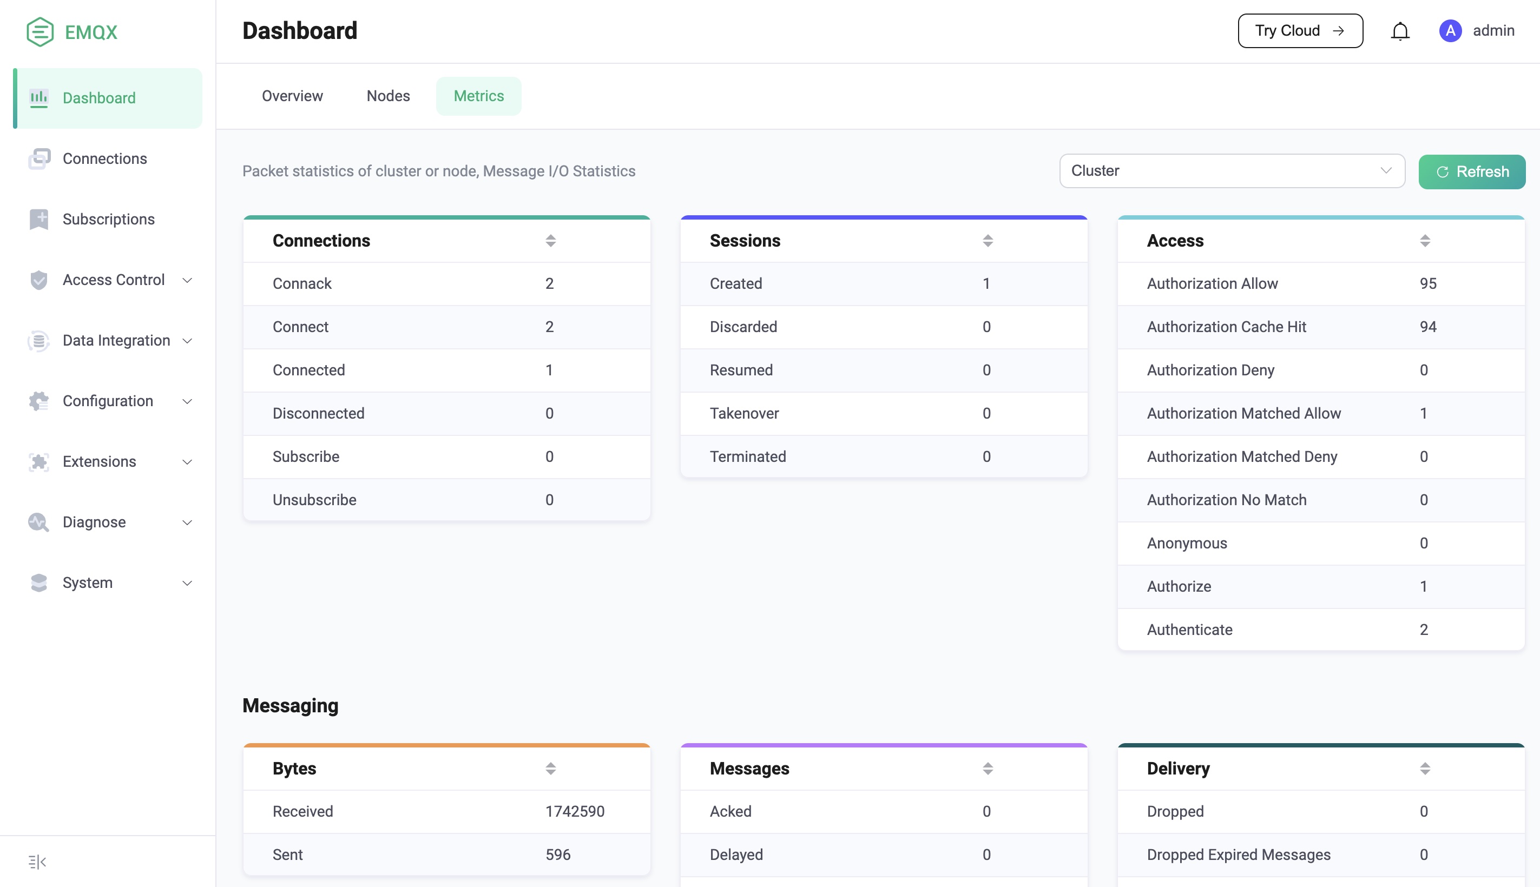Click the Try Cloud button
The image size is (1540, 887).
pyautogui.click(x=1300, y=31)
